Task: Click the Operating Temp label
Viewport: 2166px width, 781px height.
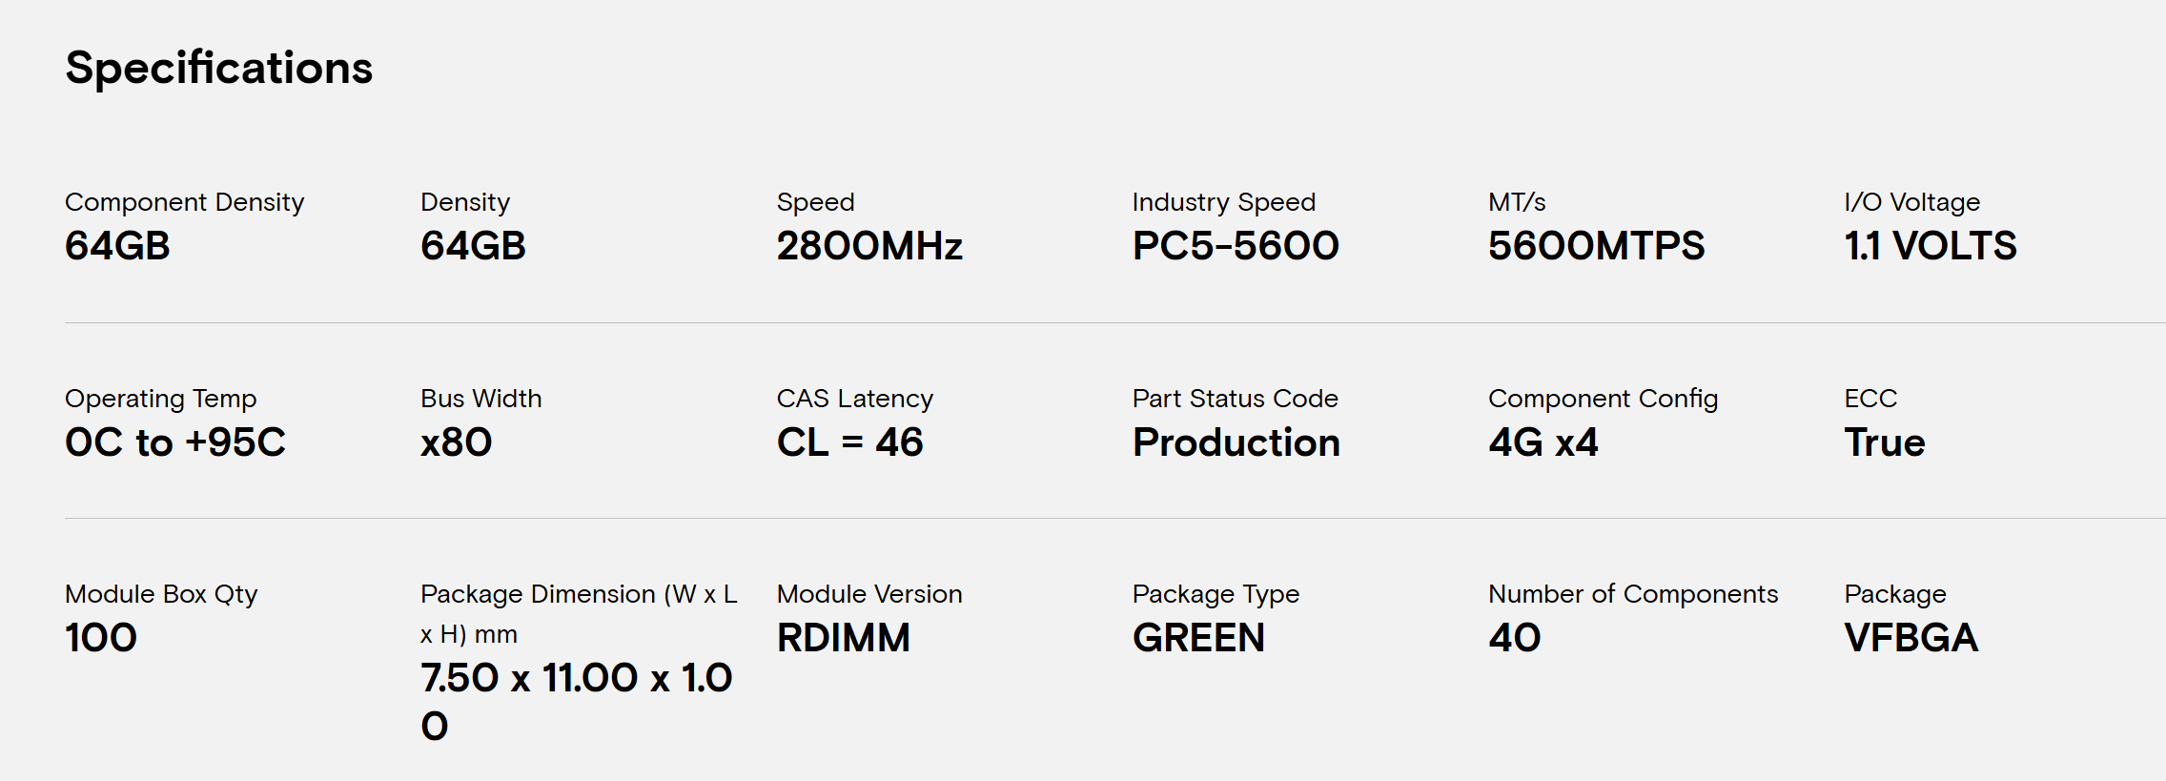Action: [x=160, y=399]
